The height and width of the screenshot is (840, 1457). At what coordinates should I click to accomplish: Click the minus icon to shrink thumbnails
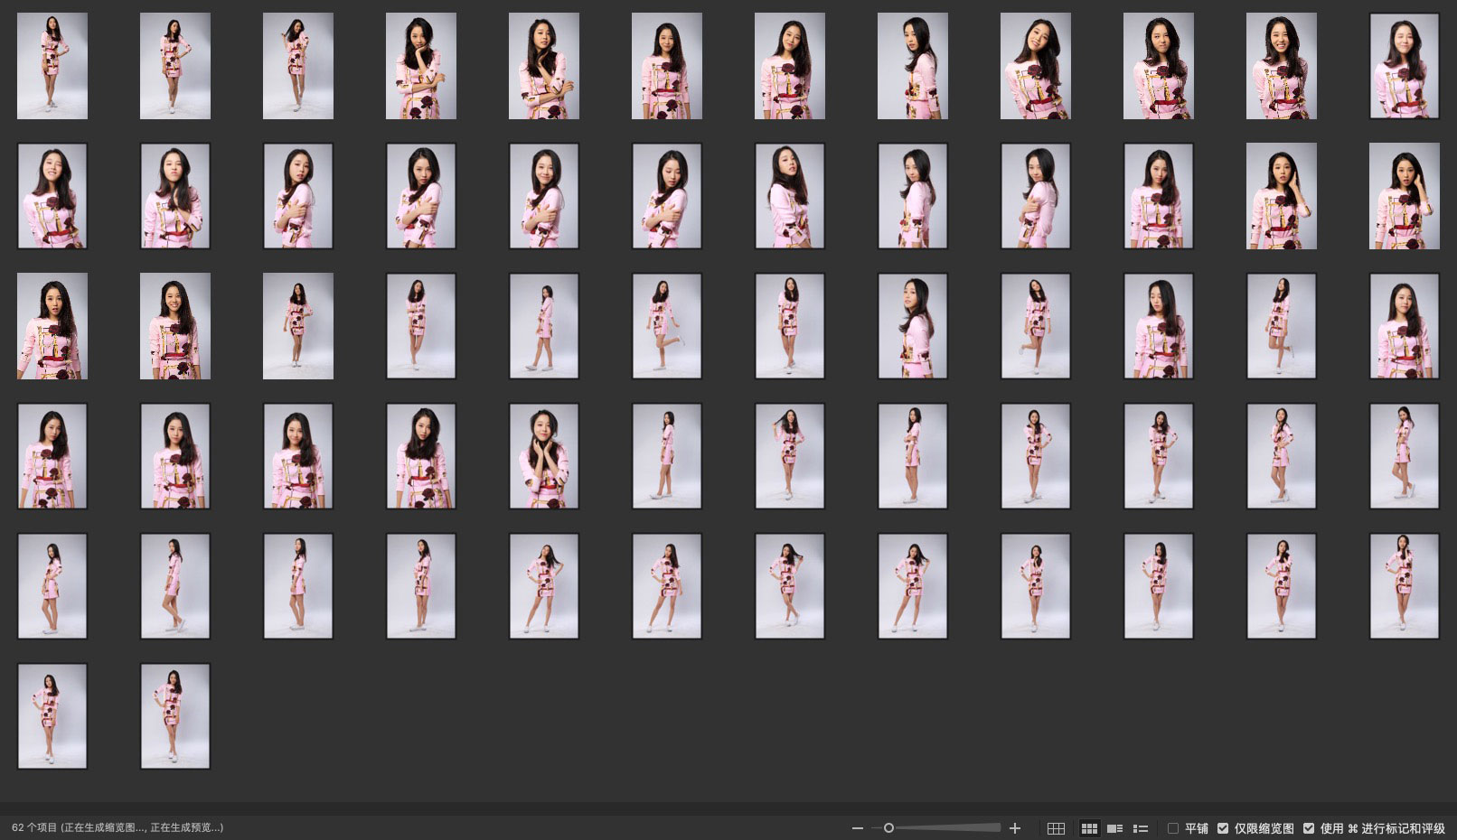[857, 828]
